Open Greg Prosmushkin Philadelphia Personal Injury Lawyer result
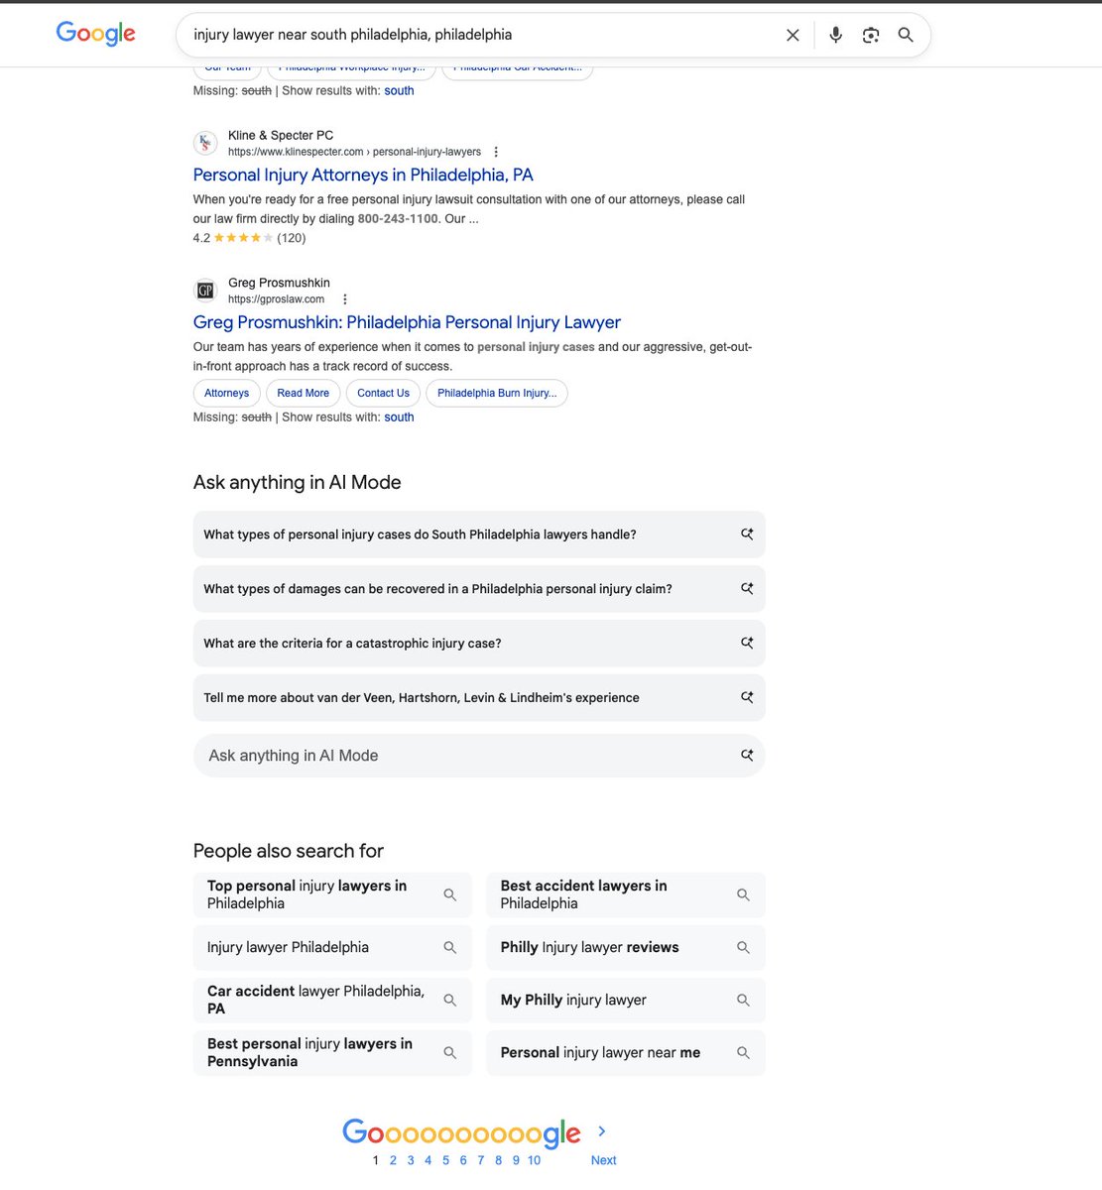This screenshot has width=1102, height=1190. 407,322
